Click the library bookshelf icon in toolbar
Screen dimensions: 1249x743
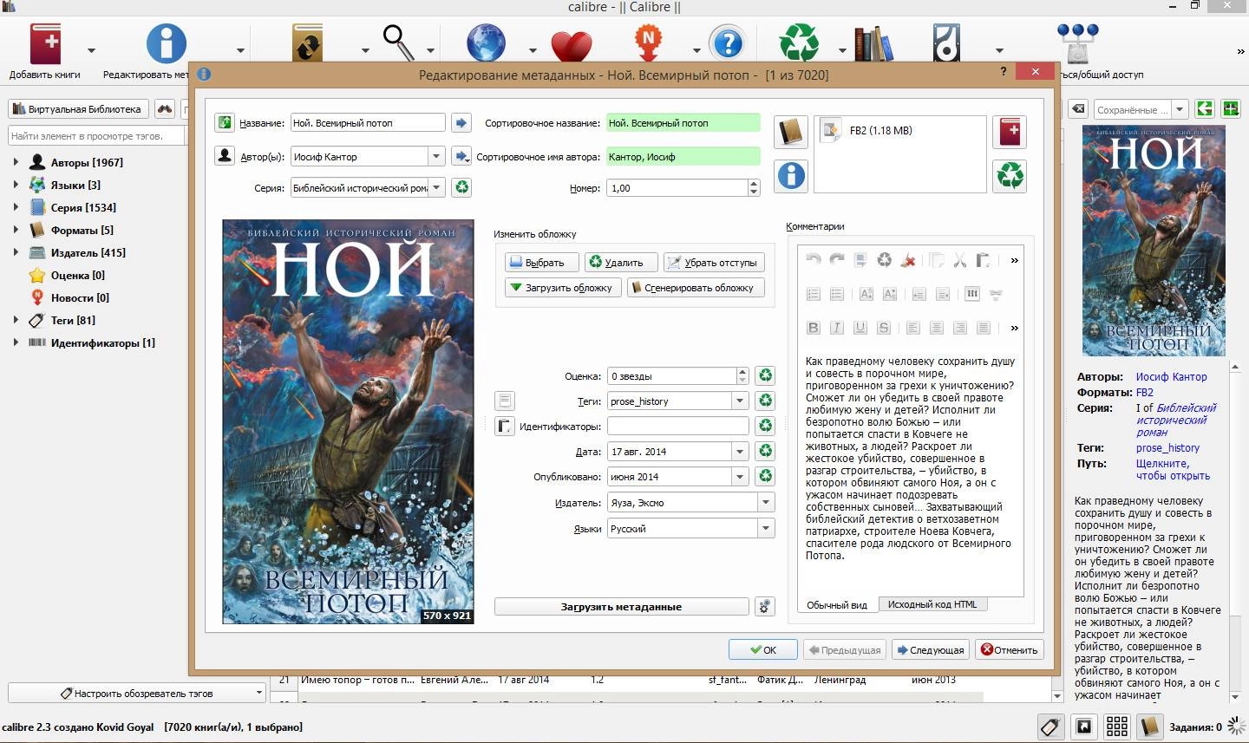point(873,43)
